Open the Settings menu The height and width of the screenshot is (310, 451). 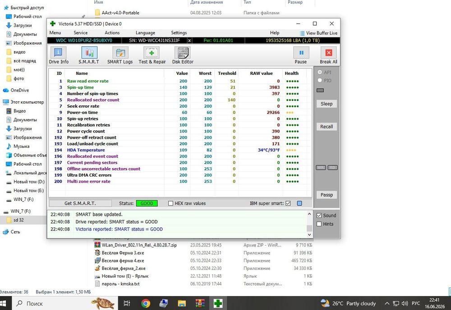[179, 33]
